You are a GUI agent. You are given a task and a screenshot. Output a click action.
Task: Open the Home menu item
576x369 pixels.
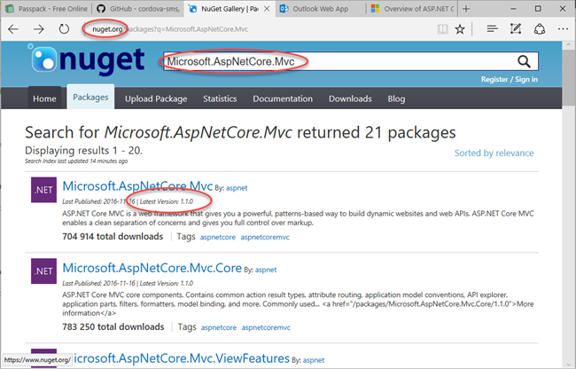point(44,98)
